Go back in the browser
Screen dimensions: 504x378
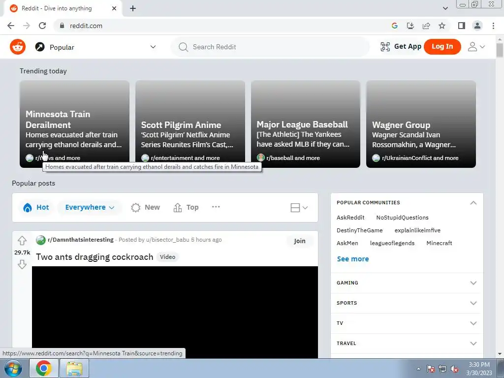coord(11,26)
